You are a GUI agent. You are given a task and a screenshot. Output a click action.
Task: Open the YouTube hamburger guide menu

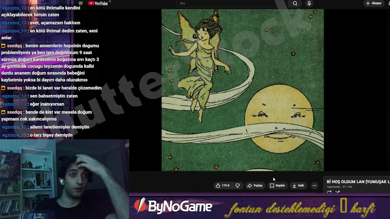(80, 3)
